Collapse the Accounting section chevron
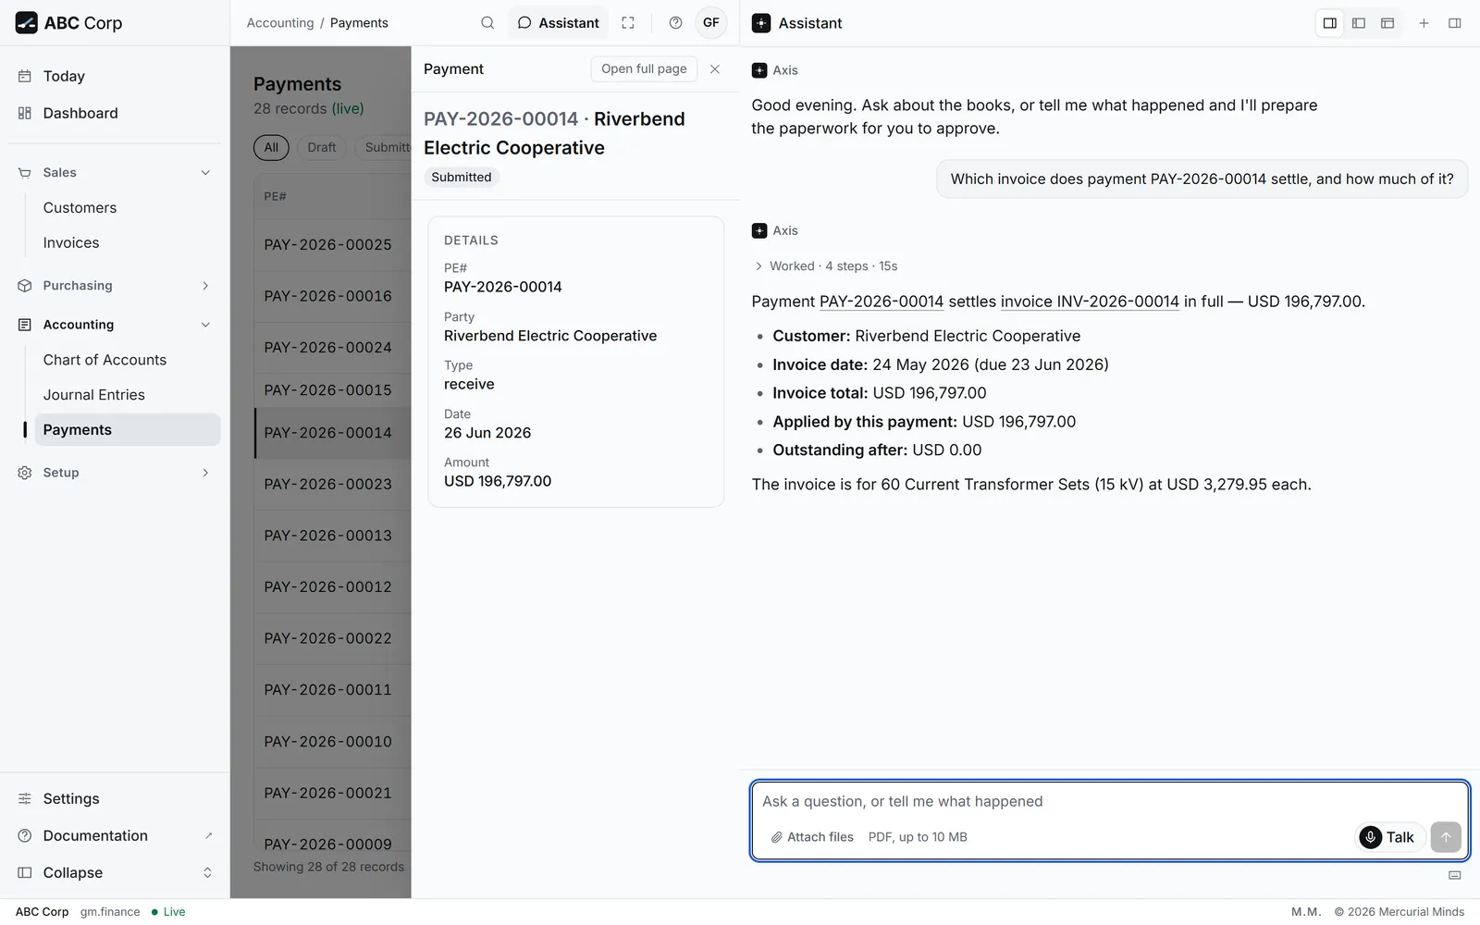The width and height of the screenshot is (1480, 925). 205,325
